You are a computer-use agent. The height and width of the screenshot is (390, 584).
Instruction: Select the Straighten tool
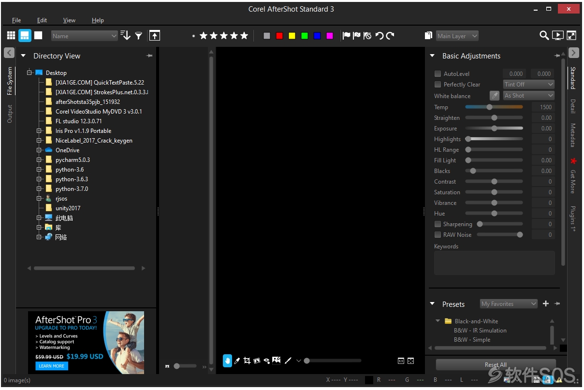click(257, 361)
